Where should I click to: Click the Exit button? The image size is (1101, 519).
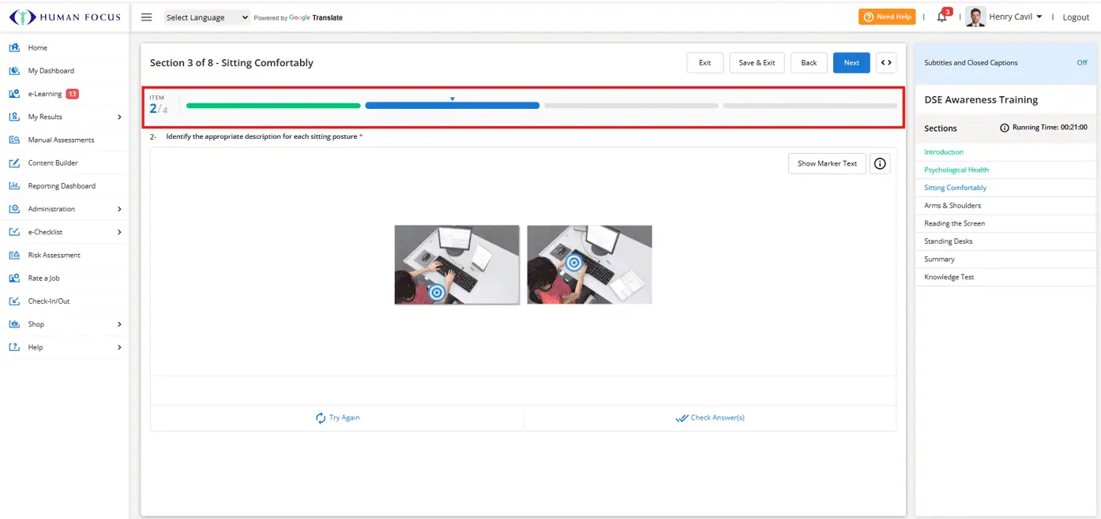pyautogui.click(x=705, y=63)
